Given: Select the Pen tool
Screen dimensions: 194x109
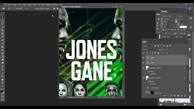Looking at the screenshot, I should point(2,66).
